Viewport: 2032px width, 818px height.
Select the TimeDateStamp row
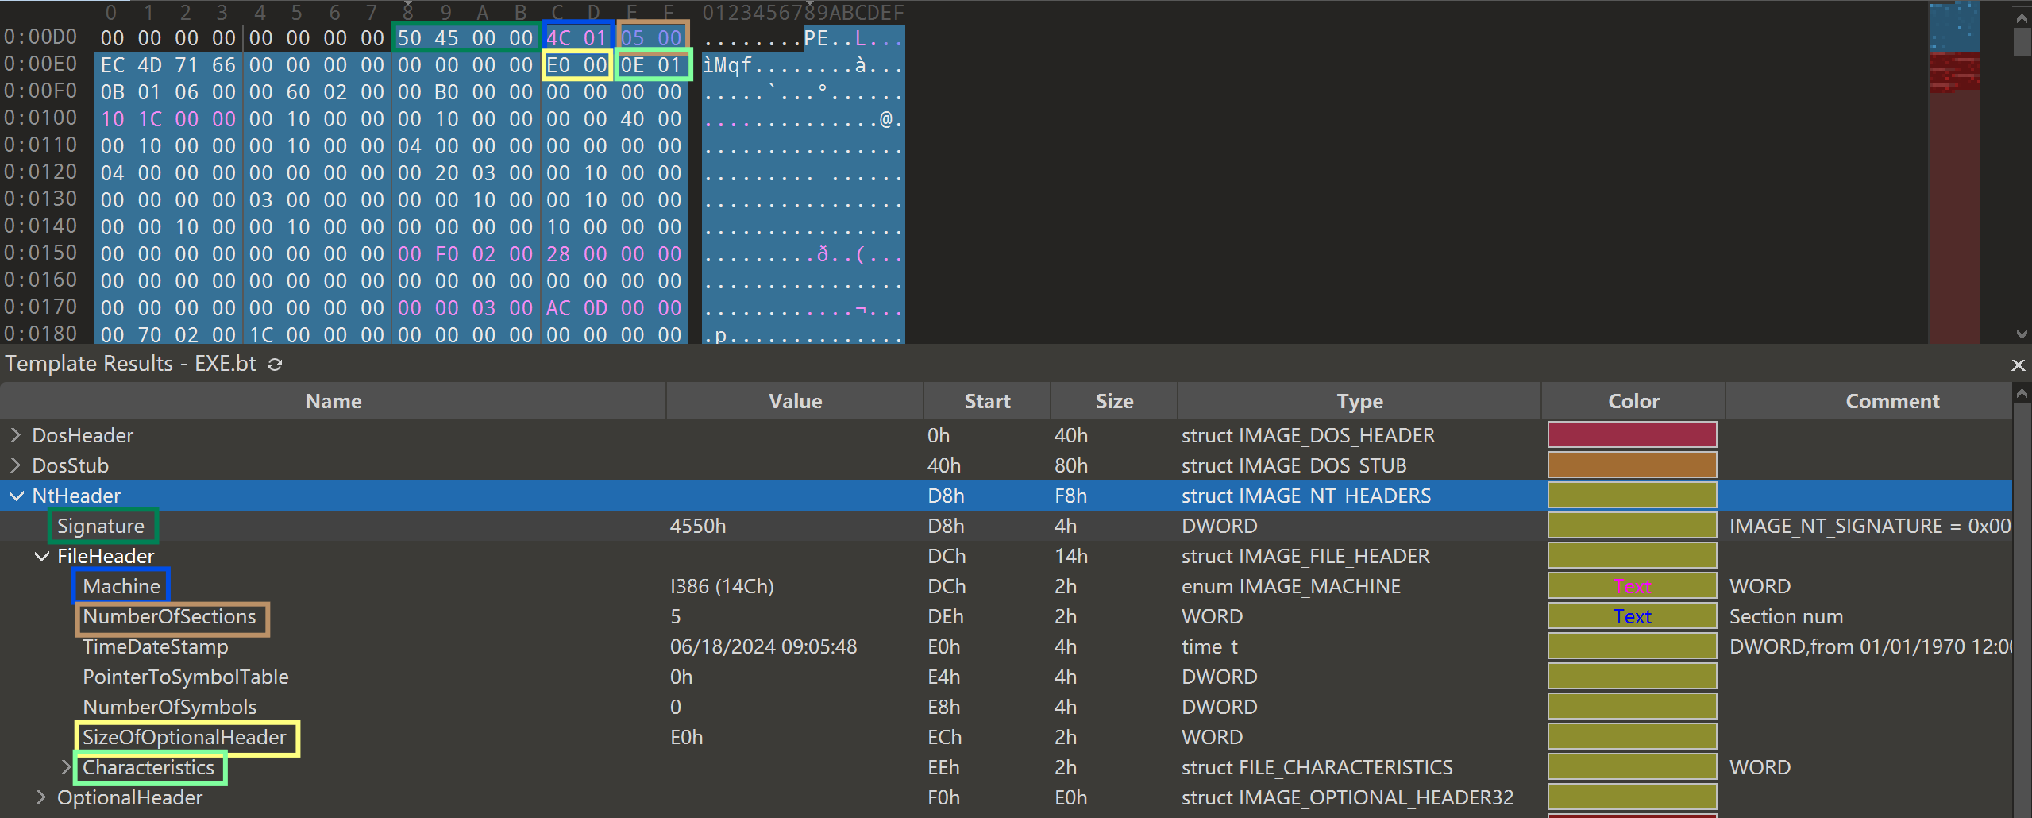(156, 647)
